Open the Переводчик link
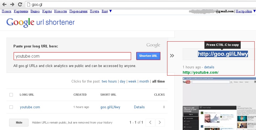The height and width of the screenshot is (130, 256). coord(78,11)
